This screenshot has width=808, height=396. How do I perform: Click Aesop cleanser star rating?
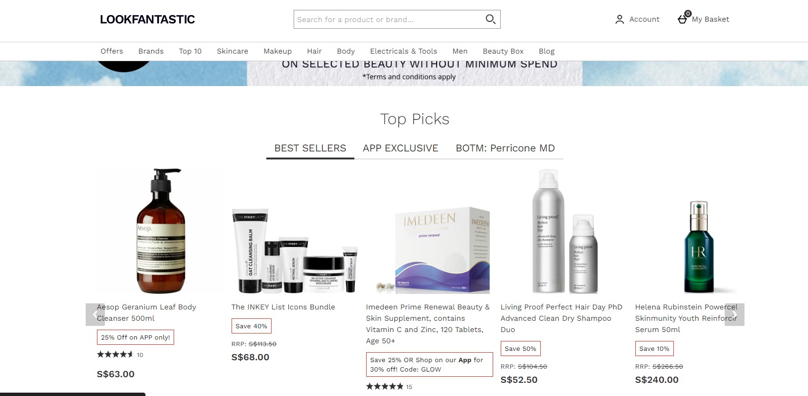115,355
